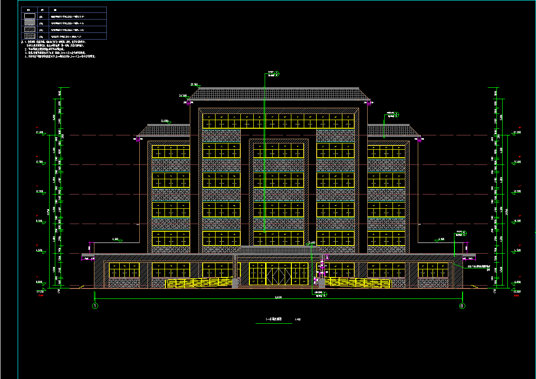The width and height of the screenshot is (536, 379).
Task: Click the main tiled roof at top
Action: pos(278,94)
